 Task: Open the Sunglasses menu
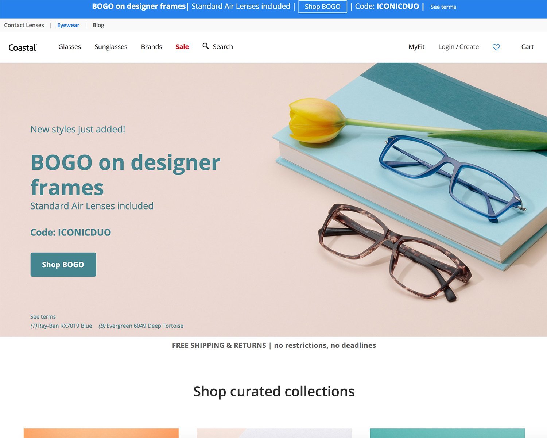click(x=111, y=47)
